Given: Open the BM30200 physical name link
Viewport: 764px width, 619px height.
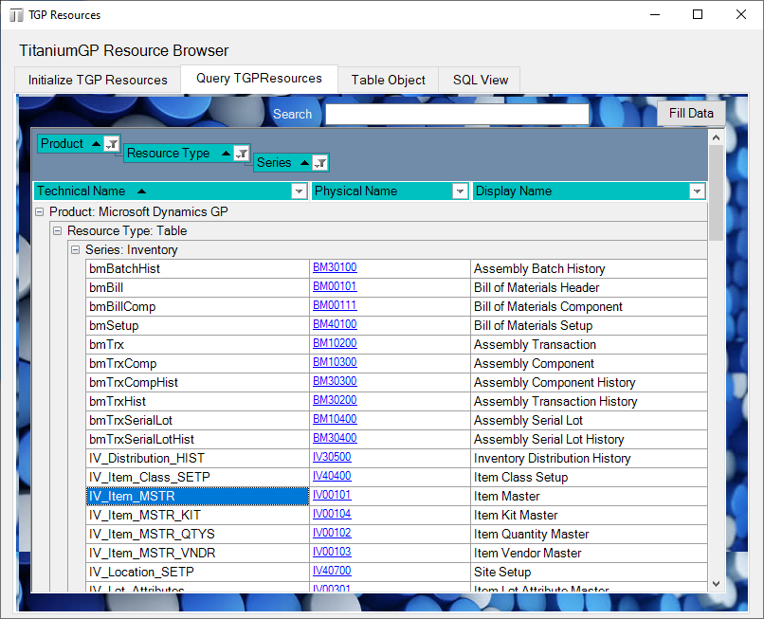Looking at the screenshot, I should tap(335, 400).
